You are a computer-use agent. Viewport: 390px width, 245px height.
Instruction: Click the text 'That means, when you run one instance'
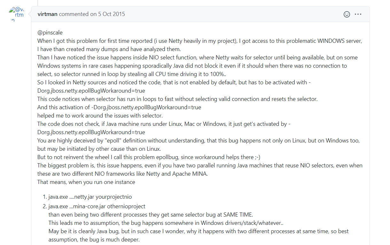click(86, 182)
